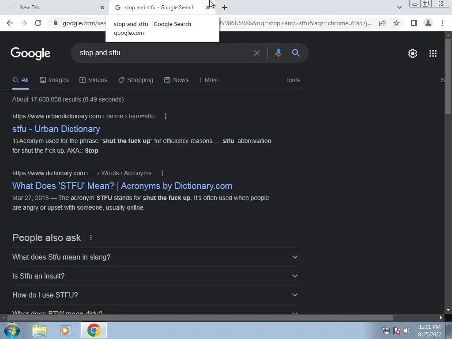Open the Windows Start menu
The image size is (452, 339).
click(x=11, y=330)
